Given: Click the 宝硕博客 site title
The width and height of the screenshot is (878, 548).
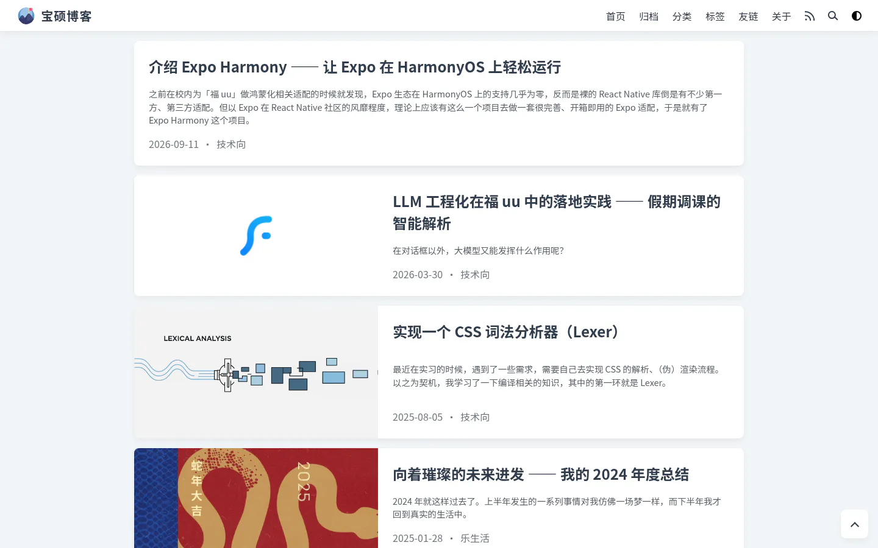Looking at the screenshot, I should click(x=66, y=16).
